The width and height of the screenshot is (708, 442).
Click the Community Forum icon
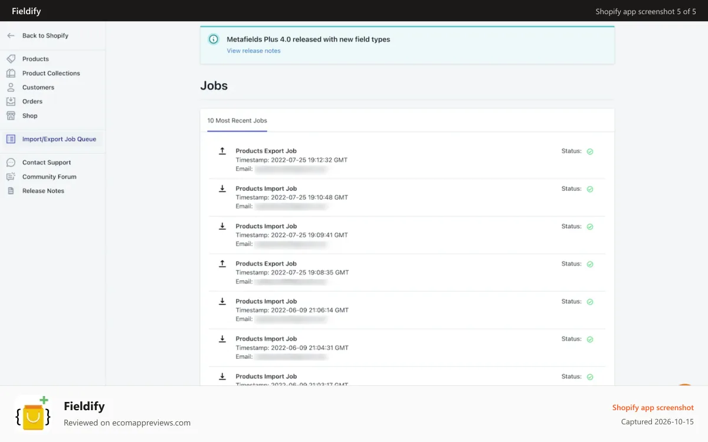(11, 177)
